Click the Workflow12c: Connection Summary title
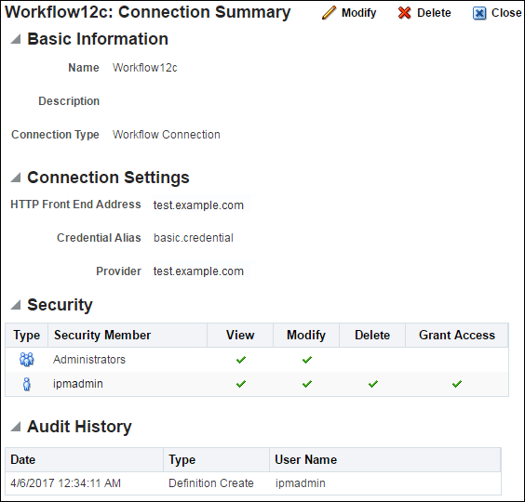This screenshot has height=502, width=525. click(148, 12)
